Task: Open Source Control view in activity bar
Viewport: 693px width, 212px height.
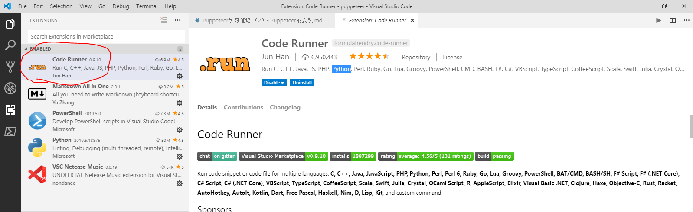Action: click(x=10, y=66)
